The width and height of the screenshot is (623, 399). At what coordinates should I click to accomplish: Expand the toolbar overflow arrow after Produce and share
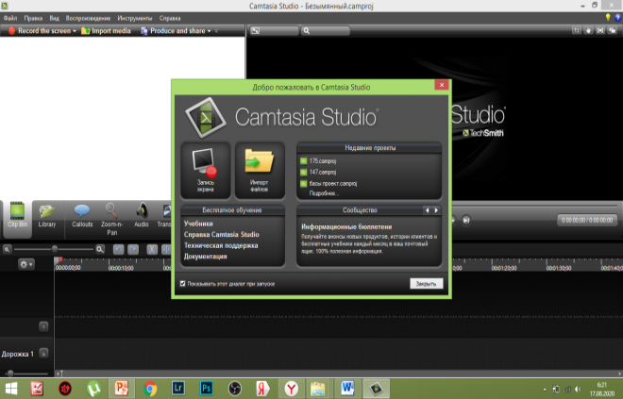click(x=216, y=31)
